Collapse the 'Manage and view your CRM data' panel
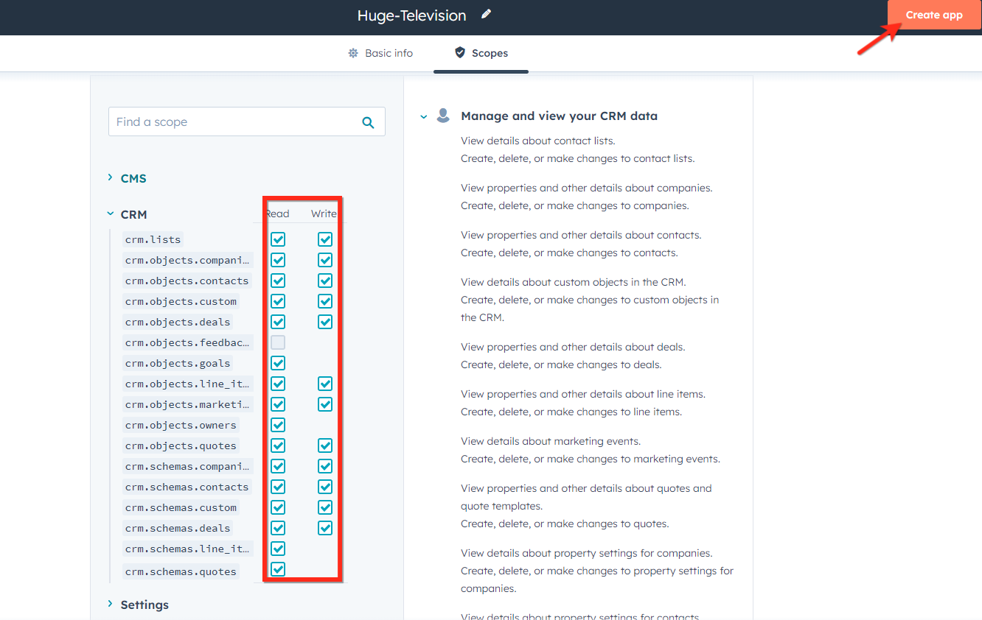The width and height of the screenshot is (982, 620). point(423,116)
